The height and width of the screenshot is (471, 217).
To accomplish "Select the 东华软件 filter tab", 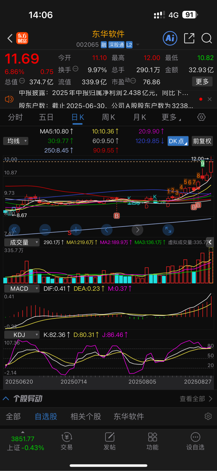I will pos(129,416).
